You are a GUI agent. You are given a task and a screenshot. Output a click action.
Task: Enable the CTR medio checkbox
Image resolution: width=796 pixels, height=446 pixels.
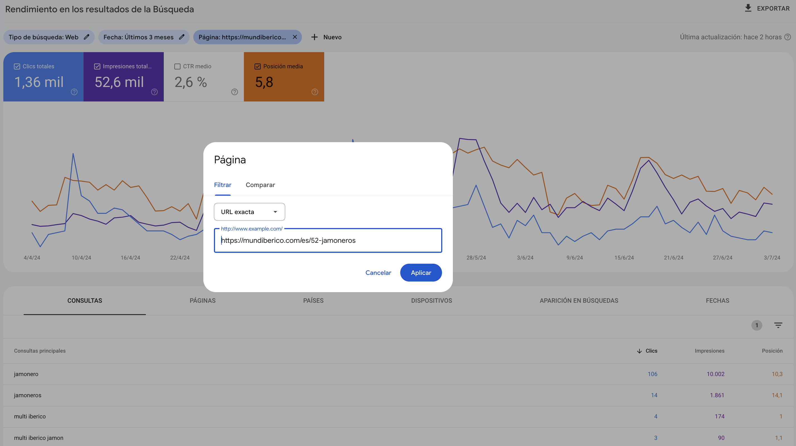tap(177, 66)
